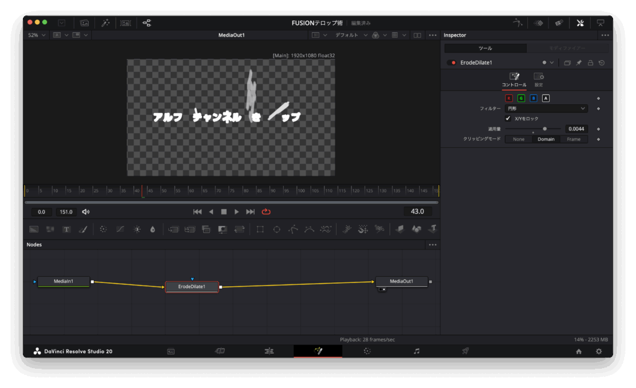Expand the デフォルト viewer dropdown

click(x=351, y=35)
